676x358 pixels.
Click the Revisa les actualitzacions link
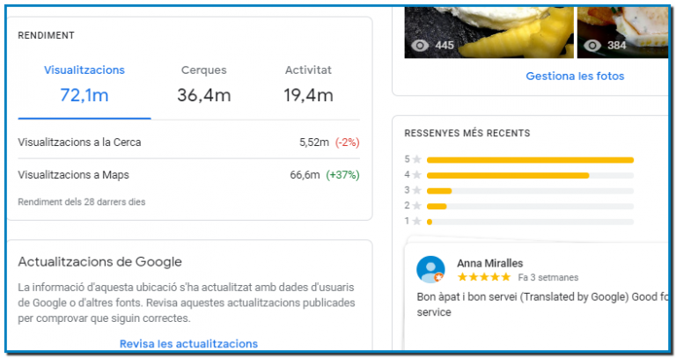pos(188,344)
